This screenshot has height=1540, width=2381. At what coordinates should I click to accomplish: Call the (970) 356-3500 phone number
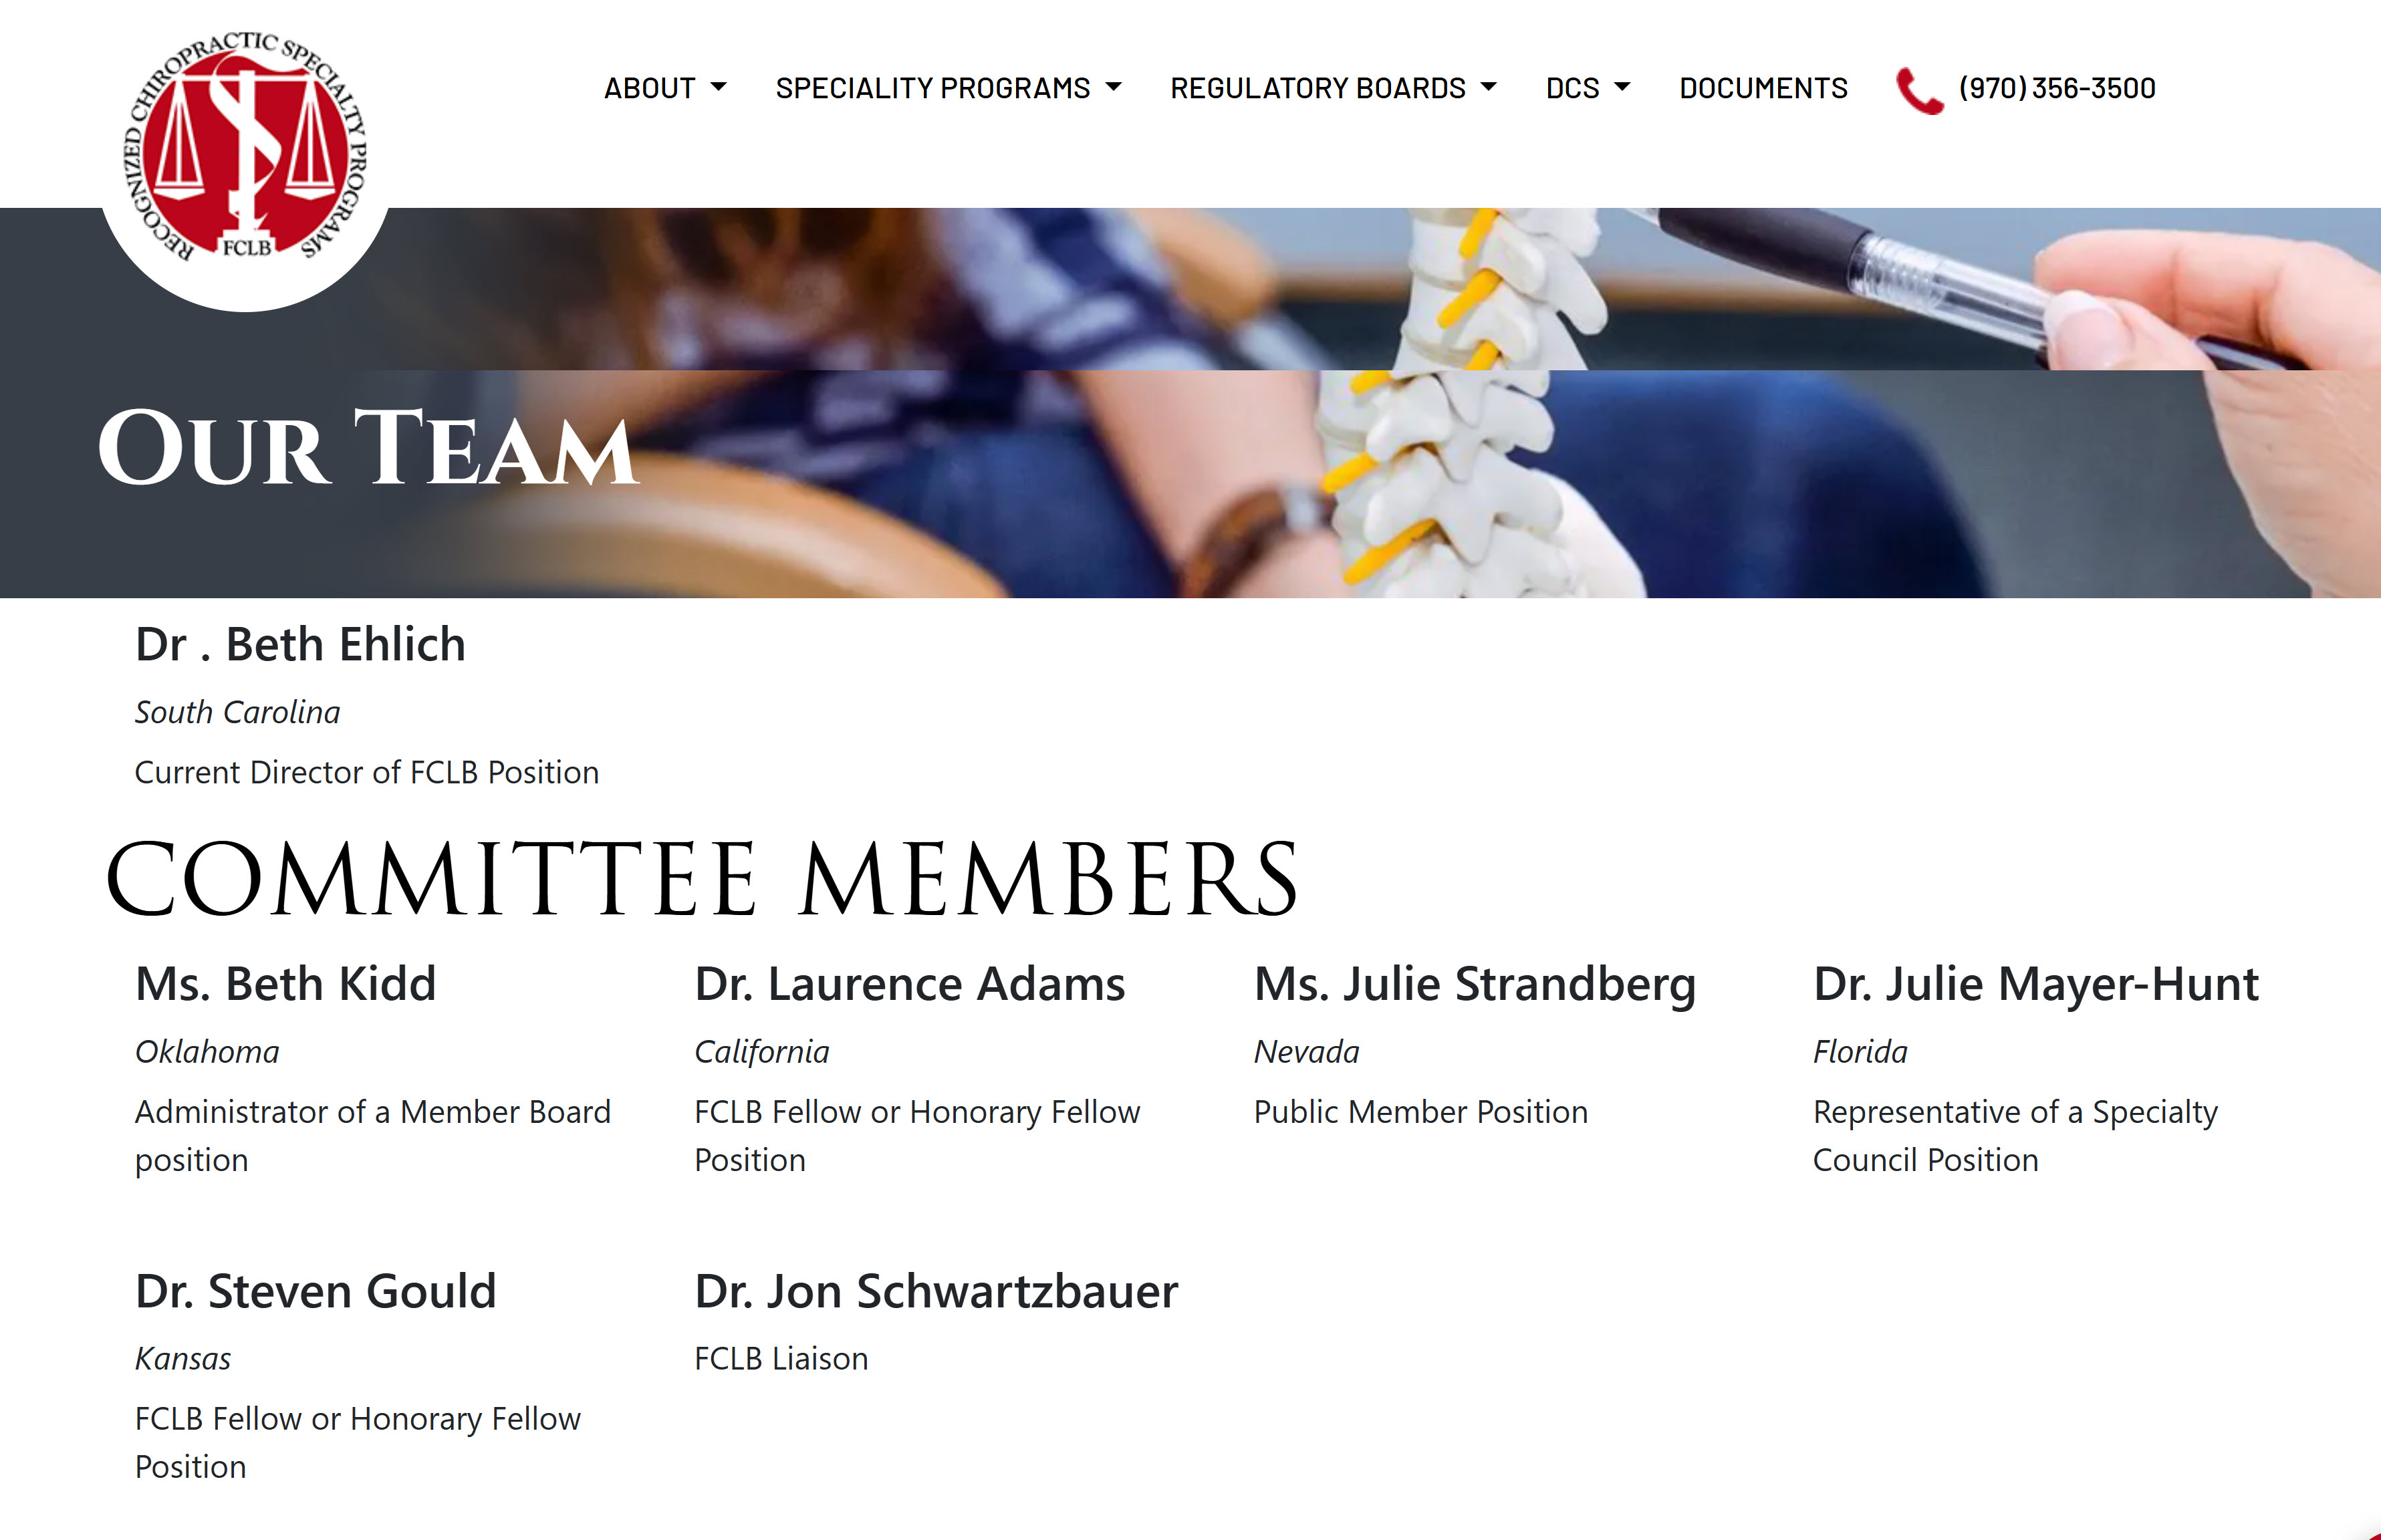(2056, 88)
